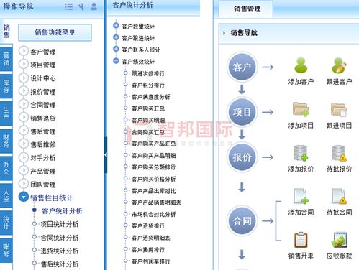Open the wrench settings icon in 操作导航 header

(81, 6)
